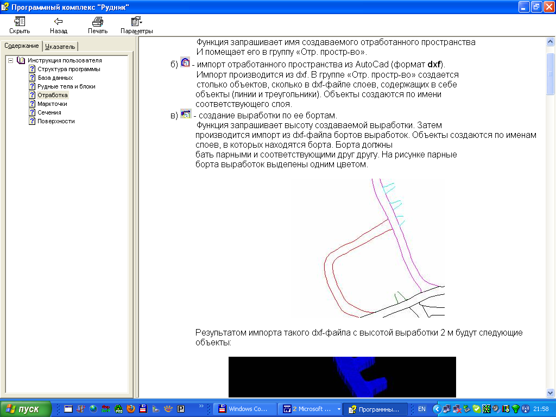The height and width of the screenshot is (417, 556).
Task: Click the AutoCad dxf import icon
Action: pos(185,62)
